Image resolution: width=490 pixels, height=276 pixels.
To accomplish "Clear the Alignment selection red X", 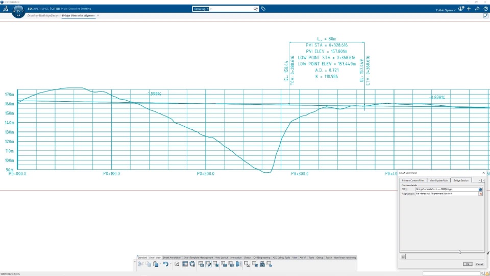I will point(481,194).
